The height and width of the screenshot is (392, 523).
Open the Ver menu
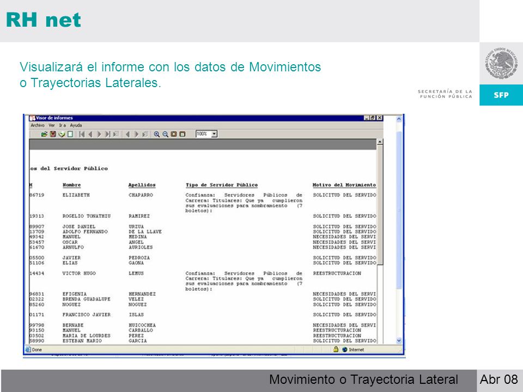52,125
